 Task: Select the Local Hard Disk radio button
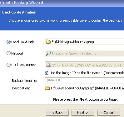[x=8, y=42]
